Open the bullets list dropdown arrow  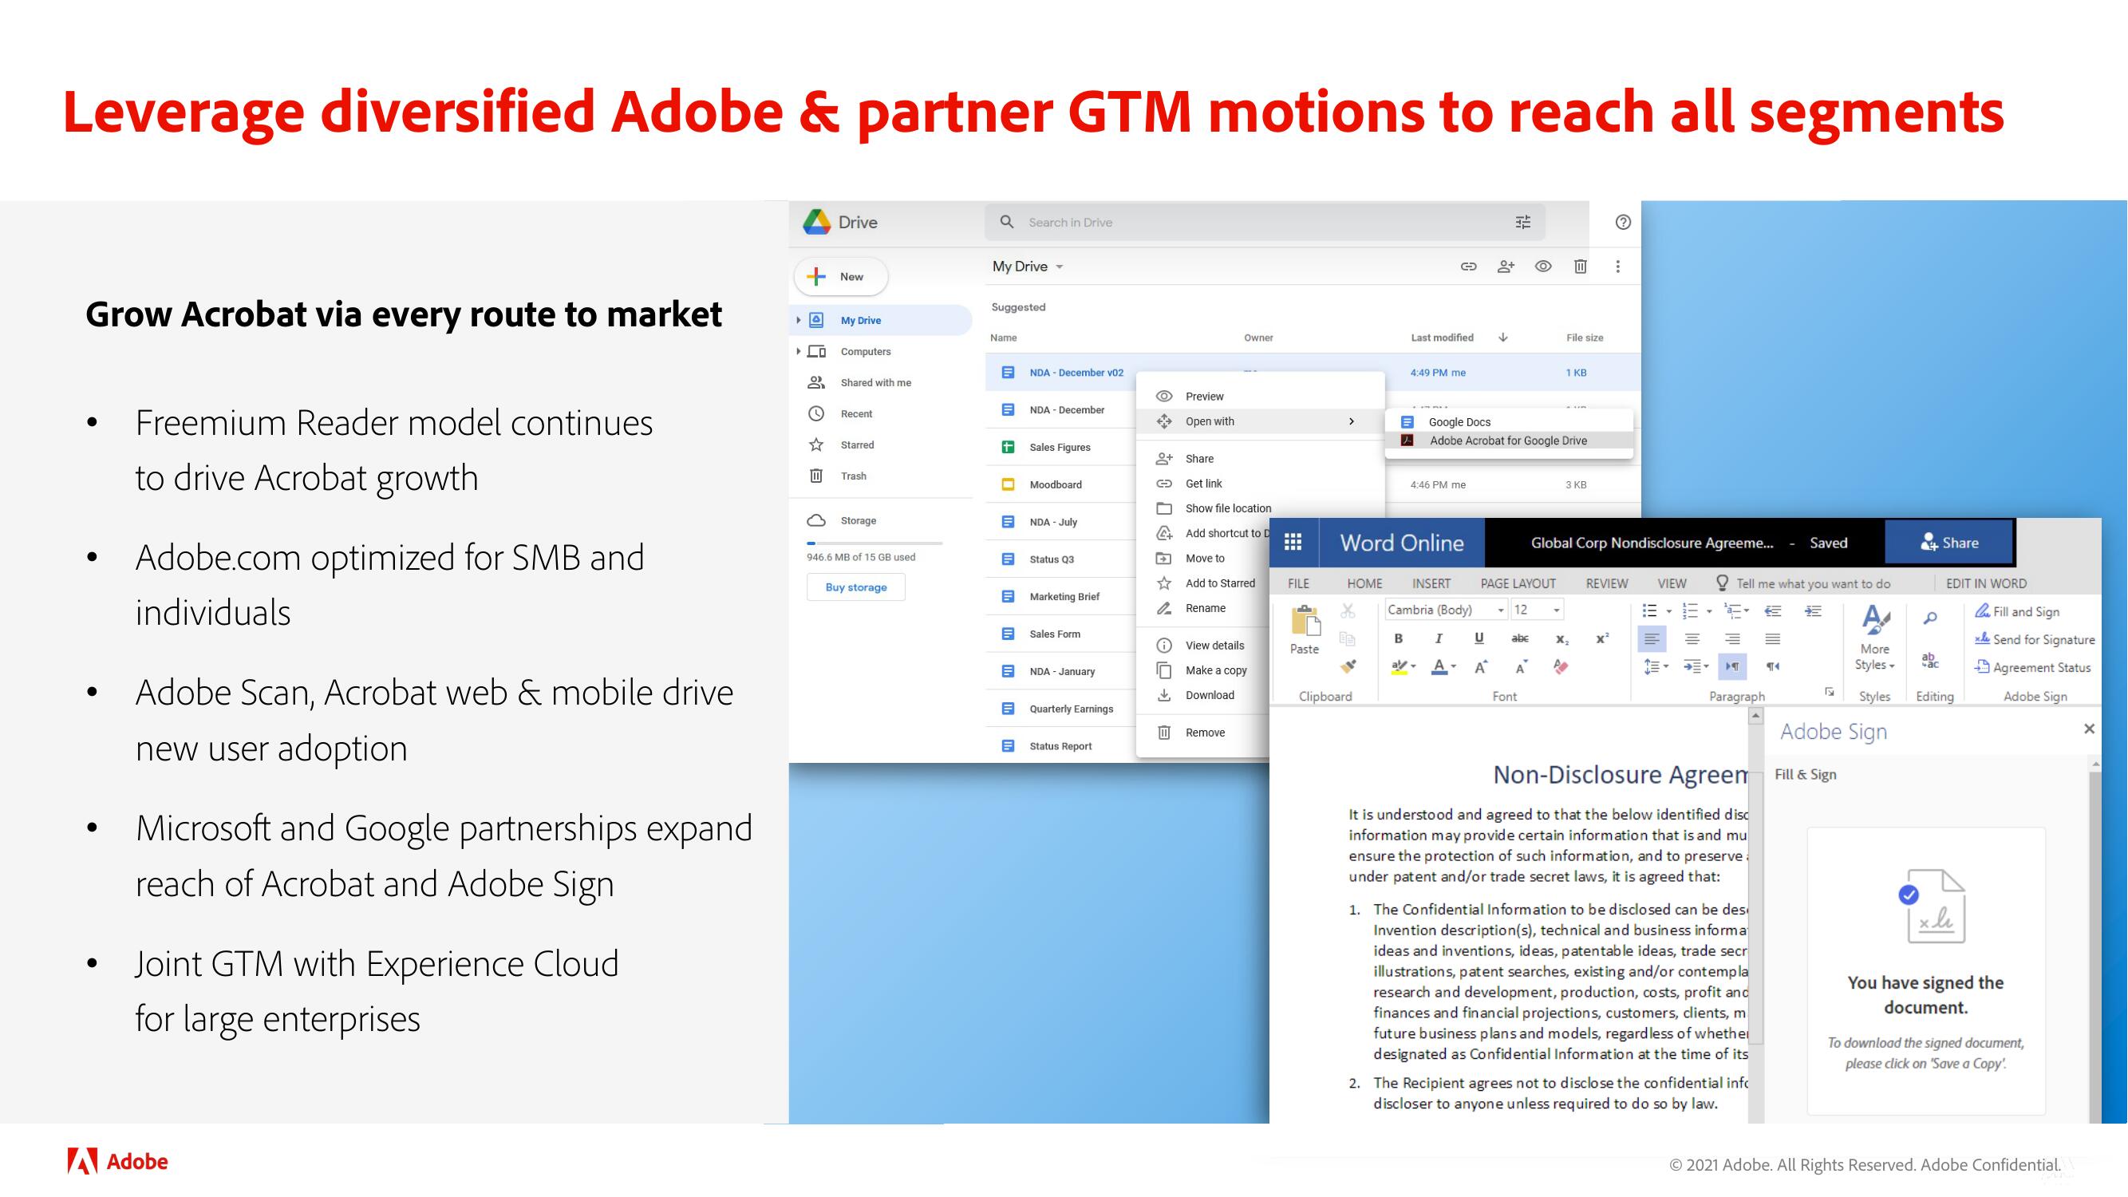click(x=1668, y=612)
